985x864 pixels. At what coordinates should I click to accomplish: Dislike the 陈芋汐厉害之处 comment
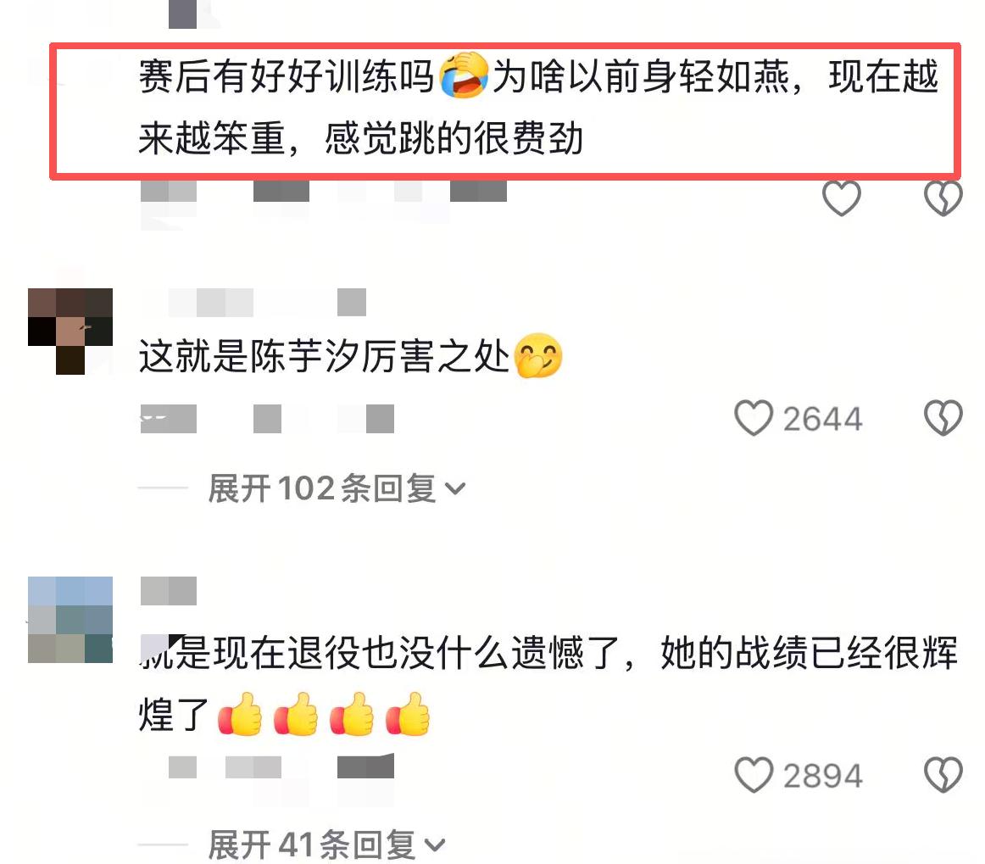click(943, 418)
